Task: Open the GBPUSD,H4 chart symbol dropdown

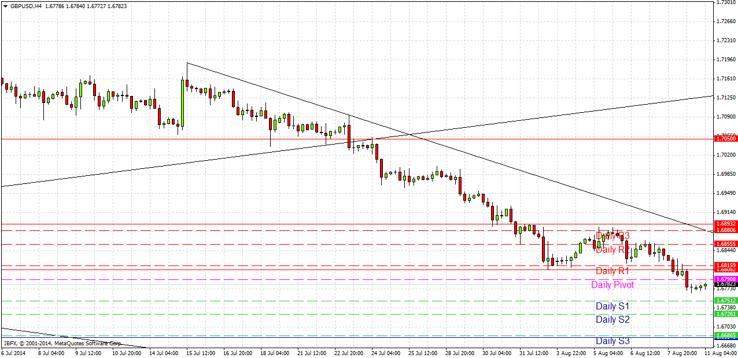Action: click(x=6, y=5)
